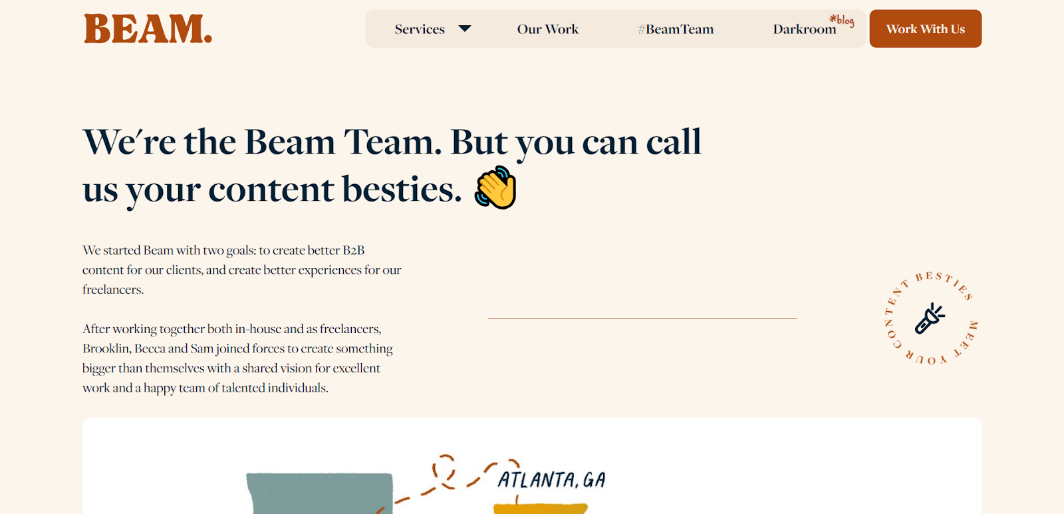The height and width of the screenshot is (514, 1064).
Task: Click the '*blog' handwritten tag
Action: point(842,20)
